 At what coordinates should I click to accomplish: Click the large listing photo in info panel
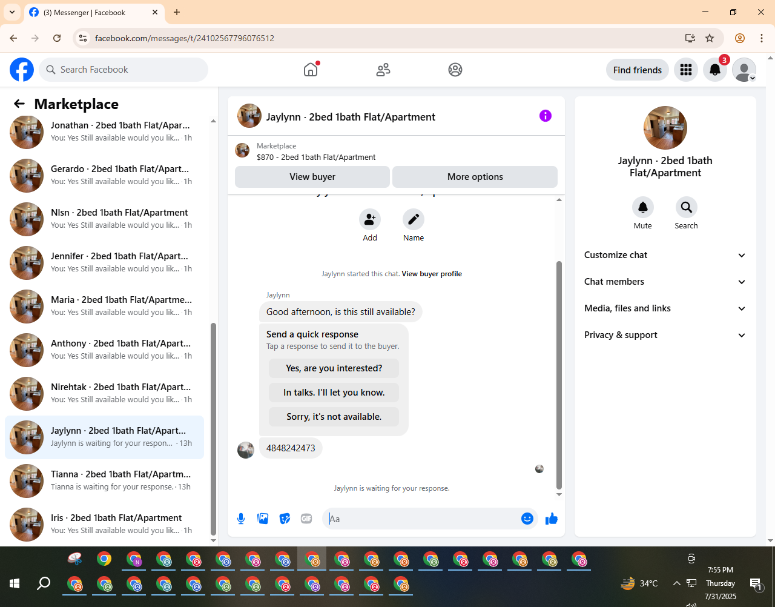click(x=665, y=128)
